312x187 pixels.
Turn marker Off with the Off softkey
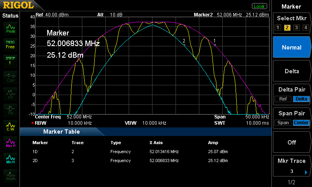pyautogui.click(x=292, y=143)
